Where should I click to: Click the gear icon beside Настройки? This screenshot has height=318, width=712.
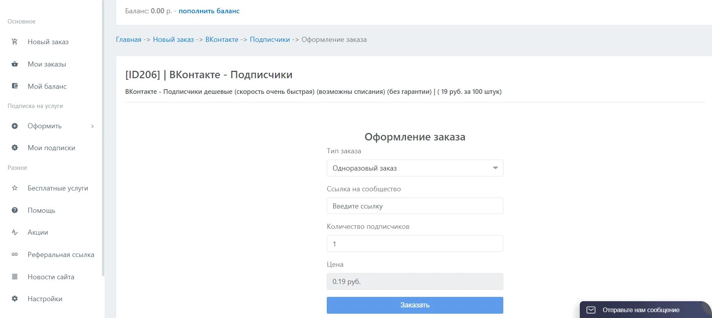pyautogui.click(x=15, y=298)
